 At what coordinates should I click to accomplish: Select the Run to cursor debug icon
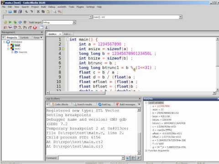(x=10, y=27)
